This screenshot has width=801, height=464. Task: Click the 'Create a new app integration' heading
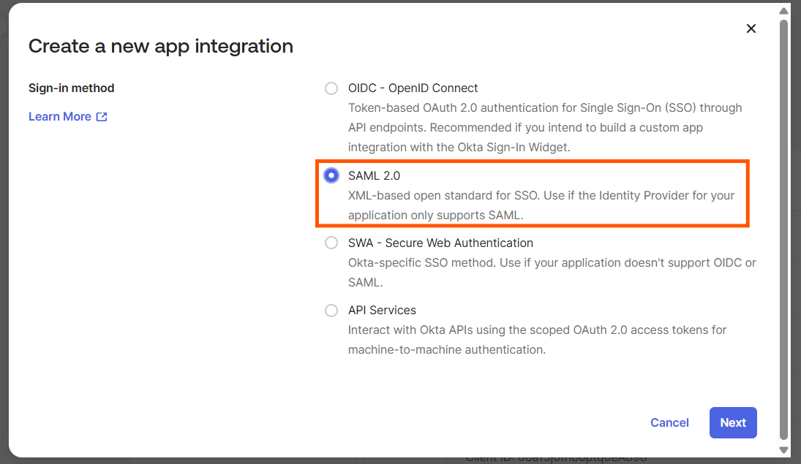[161, 47]
